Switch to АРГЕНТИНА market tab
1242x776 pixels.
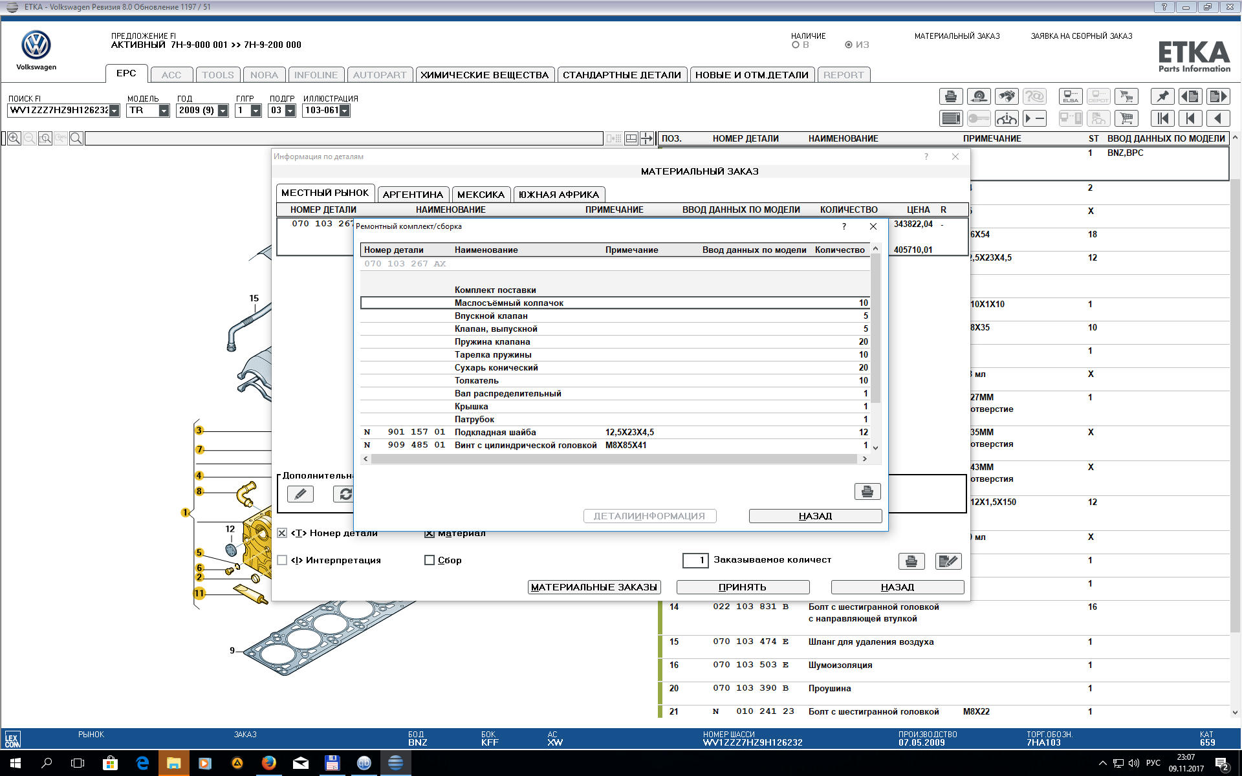coord(413,195)
